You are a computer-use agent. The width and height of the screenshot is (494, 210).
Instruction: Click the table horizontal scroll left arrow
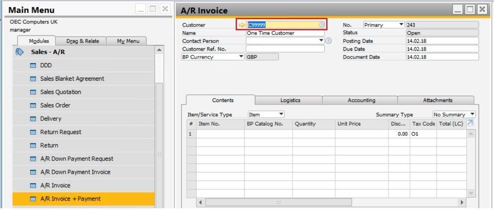[200, 202]
